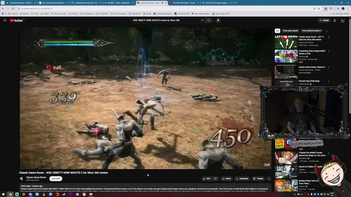Open the YouTube guide hamburger menu
This screenshot has height=197, width=351.
click(5, 20)
